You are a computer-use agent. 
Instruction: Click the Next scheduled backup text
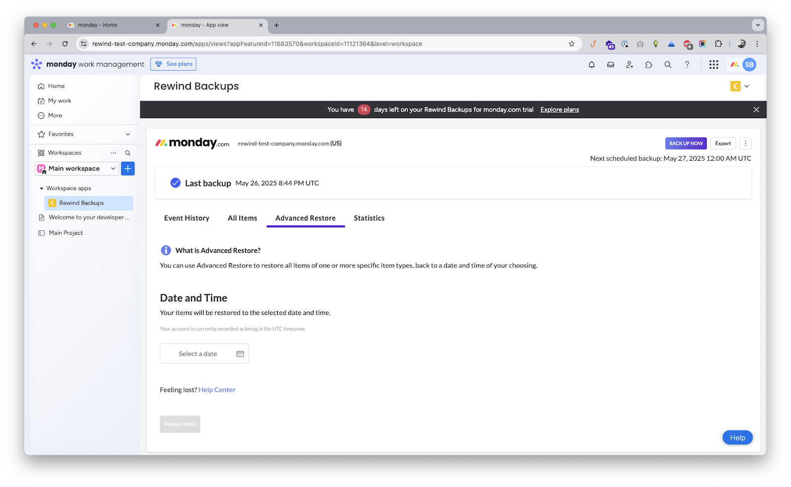671,159
